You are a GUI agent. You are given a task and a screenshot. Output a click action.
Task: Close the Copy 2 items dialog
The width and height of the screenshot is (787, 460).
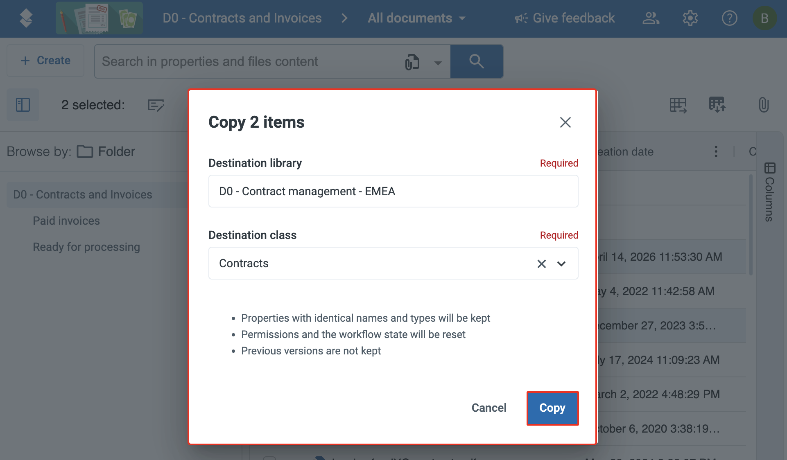point(565,122)
